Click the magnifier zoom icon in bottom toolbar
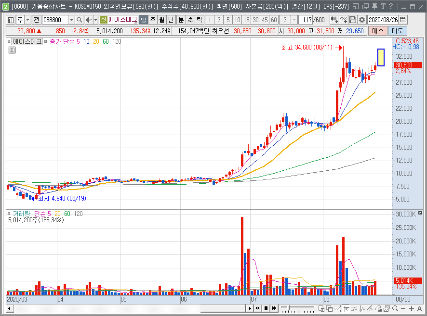Screen dimensions: 427x316 (x=395, y=309)
